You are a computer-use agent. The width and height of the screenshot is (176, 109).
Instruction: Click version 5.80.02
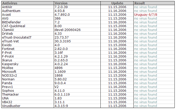[61, 79]
